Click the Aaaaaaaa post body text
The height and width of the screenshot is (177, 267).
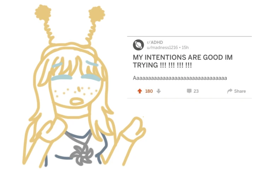point(180,78)
